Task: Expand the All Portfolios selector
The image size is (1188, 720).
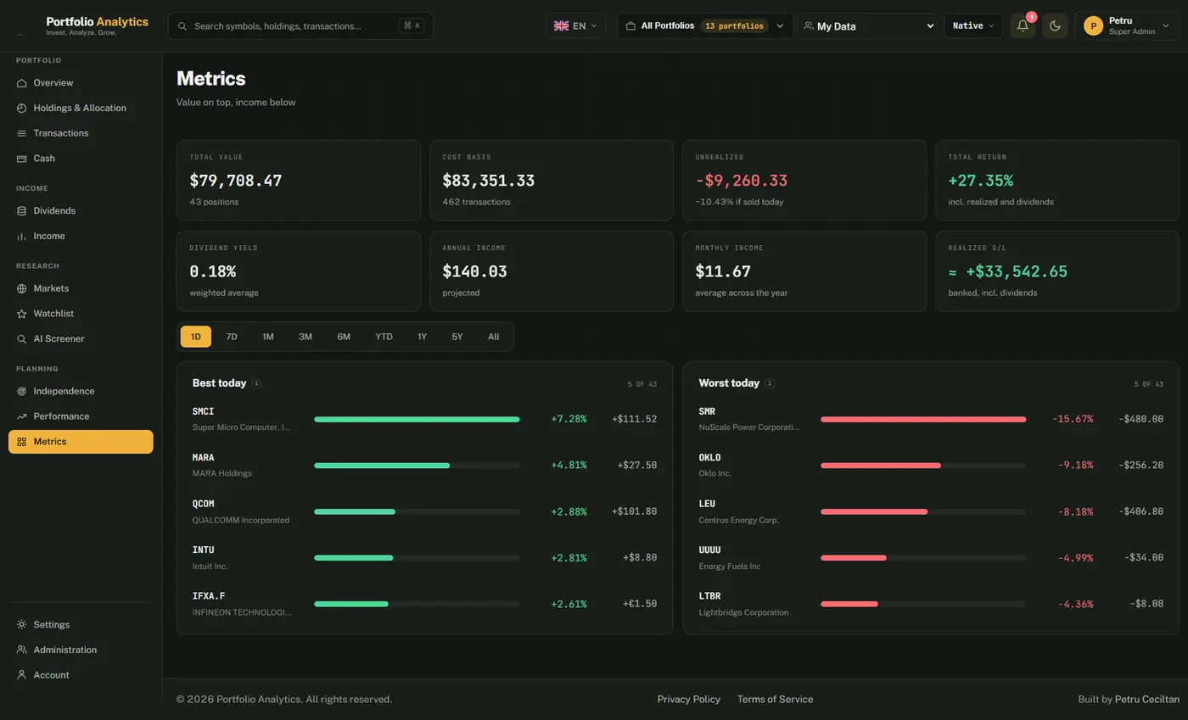Action: coord(705,25)
